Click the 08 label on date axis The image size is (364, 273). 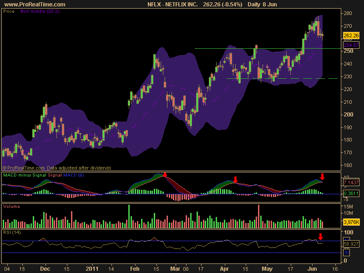(186, 269)
